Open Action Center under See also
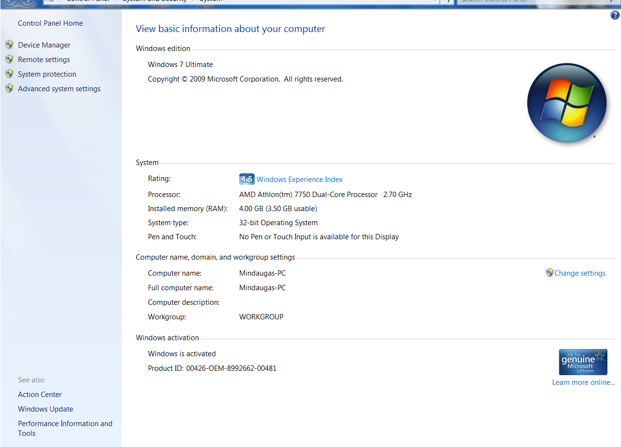 click(40, 395)
